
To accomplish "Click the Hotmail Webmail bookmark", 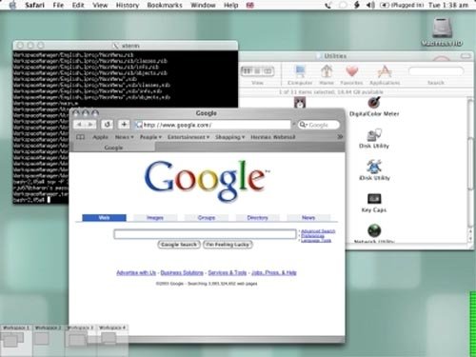I will click(273, 137).
